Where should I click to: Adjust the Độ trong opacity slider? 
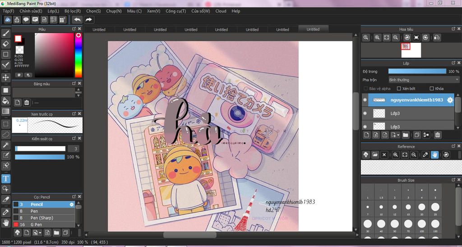tap(417, 72)
